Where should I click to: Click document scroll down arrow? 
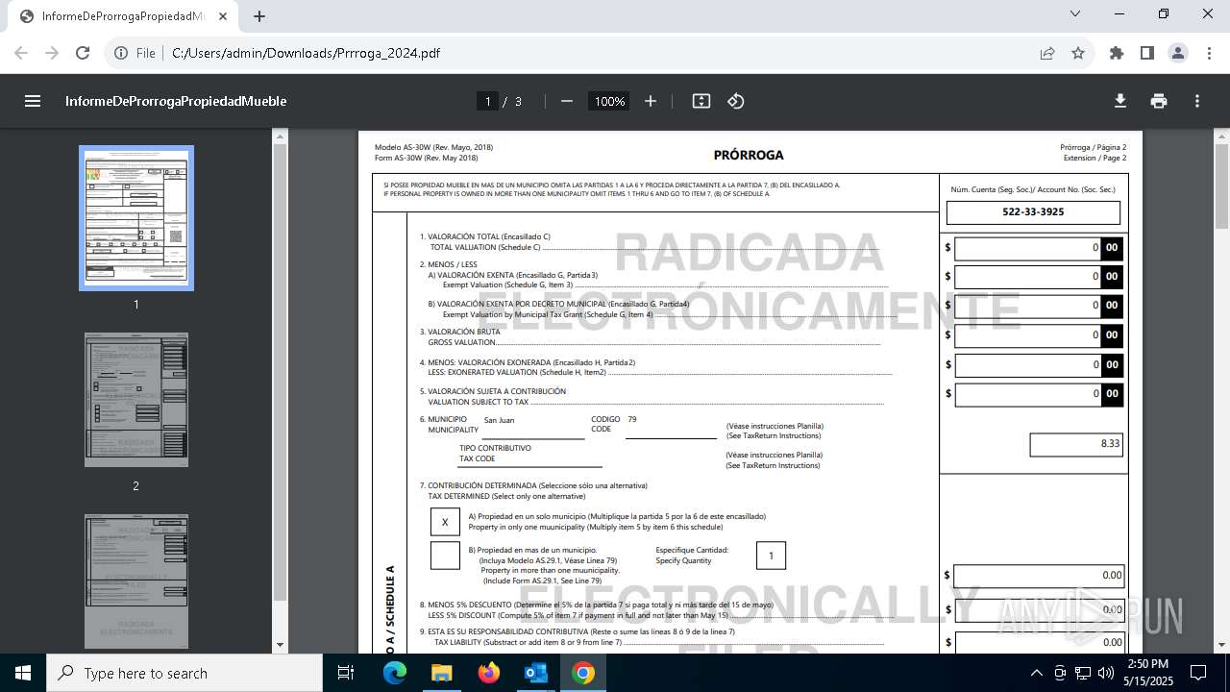pyautogui.click(x=1222, y=646)
